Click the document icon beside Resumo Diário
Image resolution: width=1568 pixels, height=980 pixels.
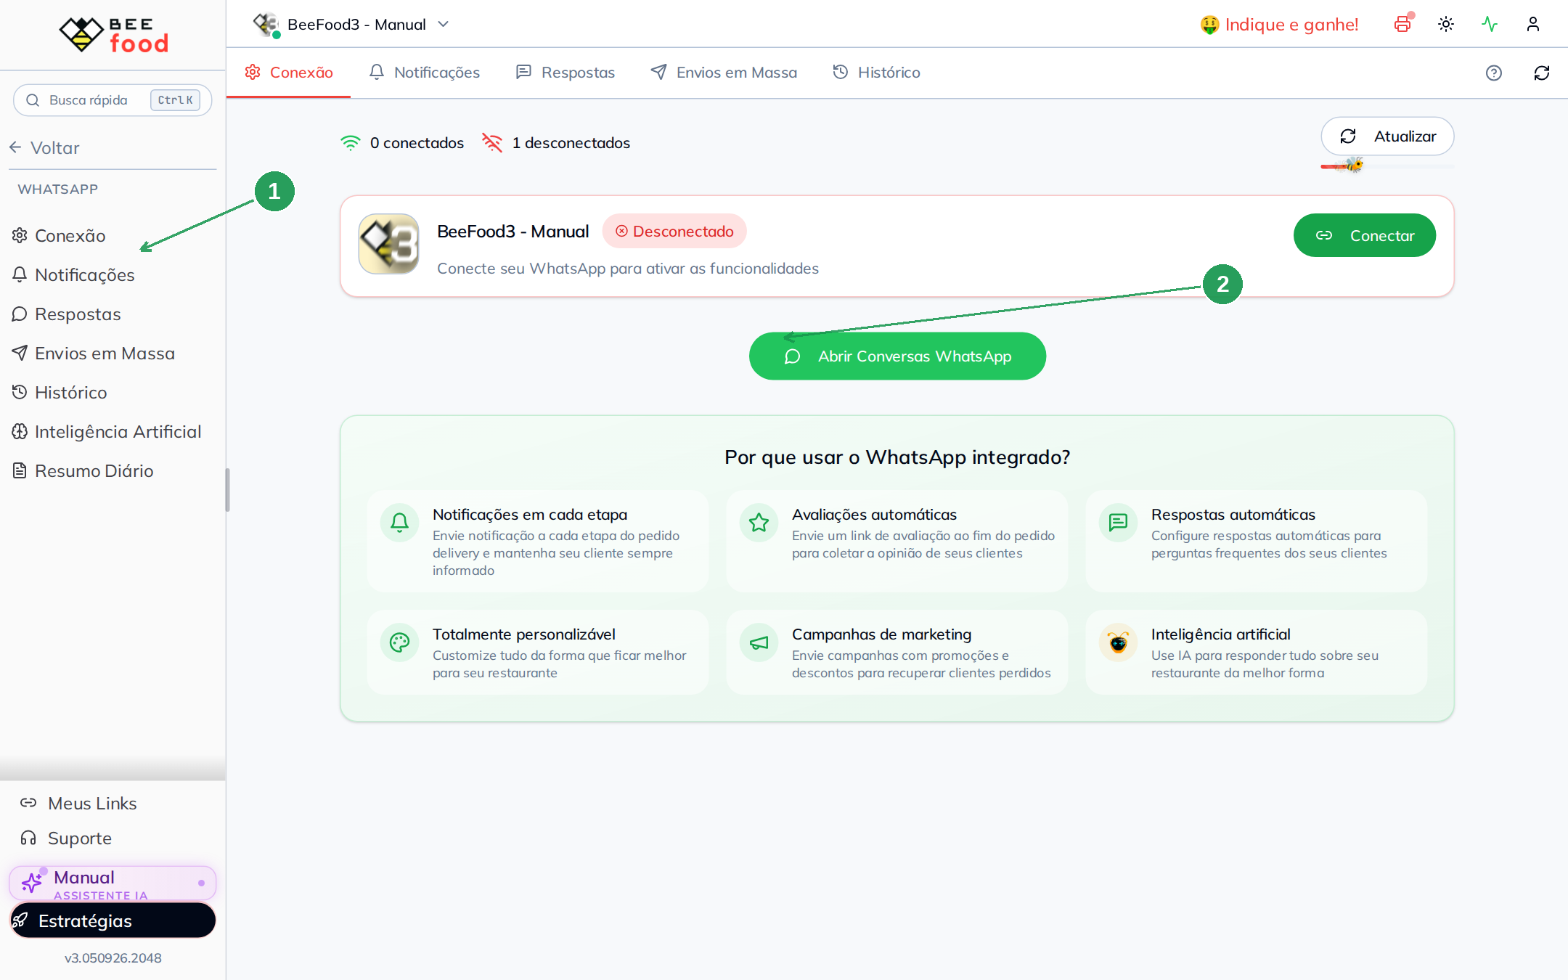click(20, 470)
